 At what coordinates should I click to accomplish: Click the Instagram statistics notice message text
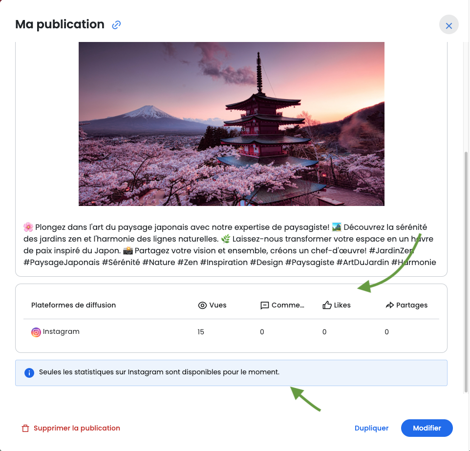[x=159, y=372]
